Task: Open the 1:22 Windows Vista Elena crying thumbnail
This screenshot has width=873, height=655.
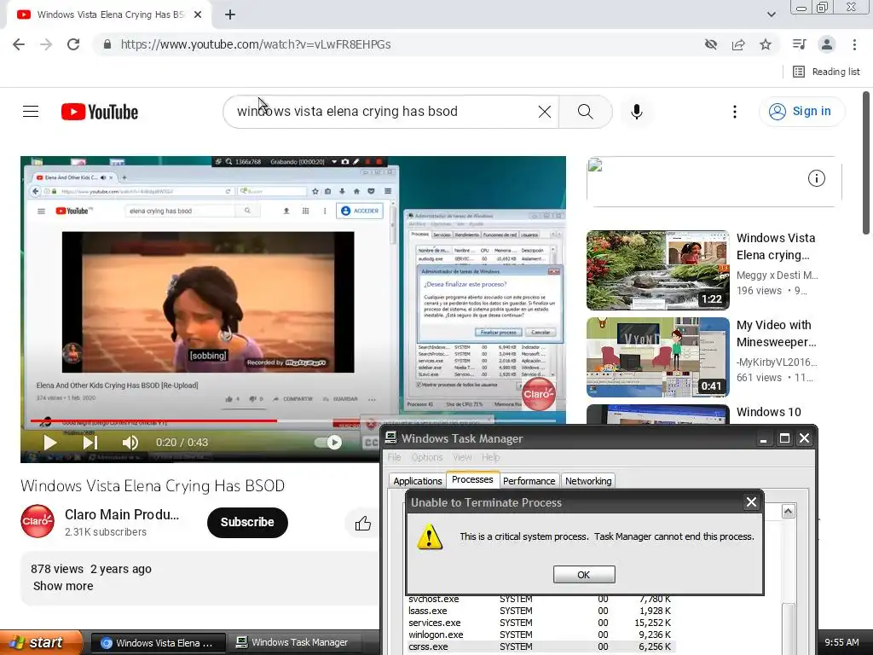Action: tap(657, 270)
